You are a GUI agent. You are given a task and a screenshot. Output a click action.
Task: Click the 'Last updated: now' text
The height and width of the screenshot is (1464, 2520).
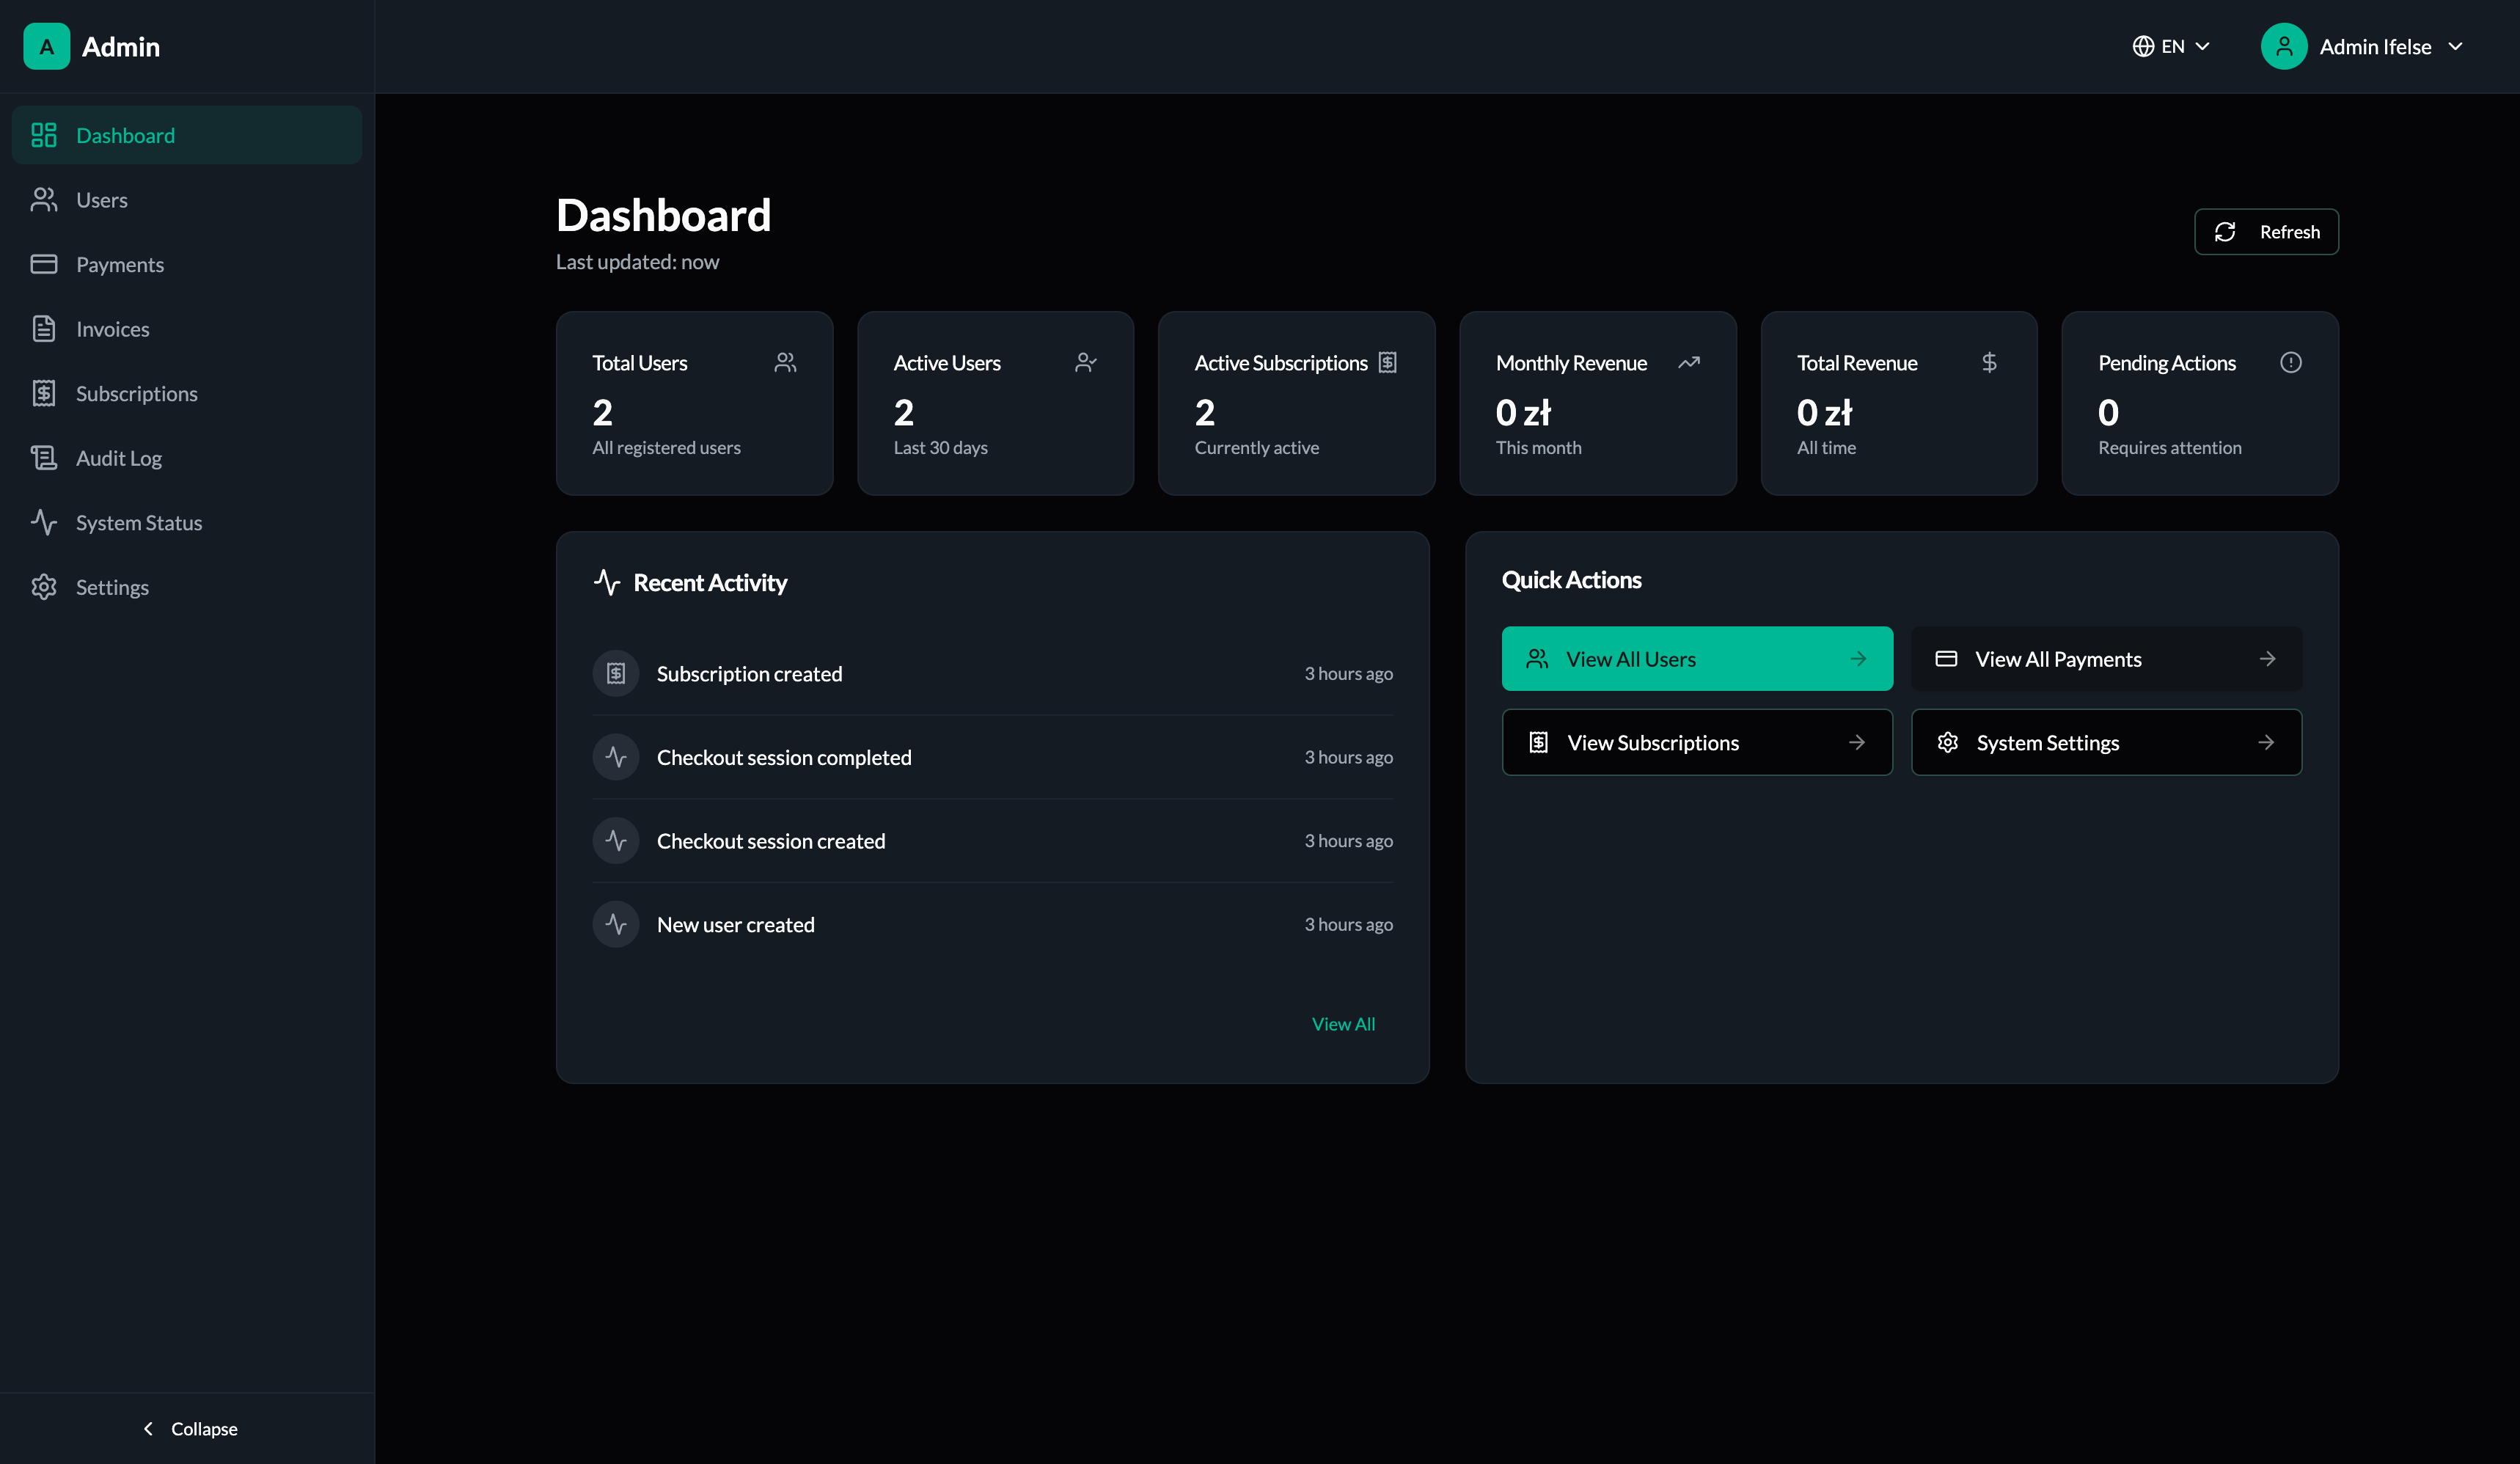(637, 262)
